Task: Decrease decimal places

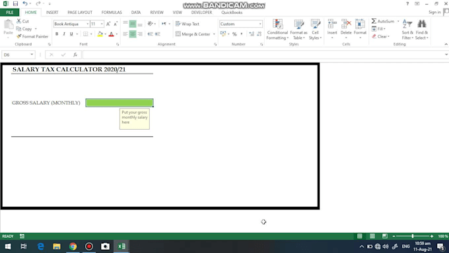Action: tap(259, 34)
